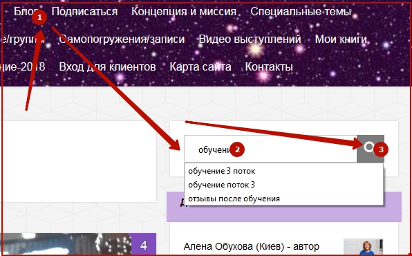This screenshot has width=412, height=256.
Task: Click red annotation marker number 1
Action: 39,17
